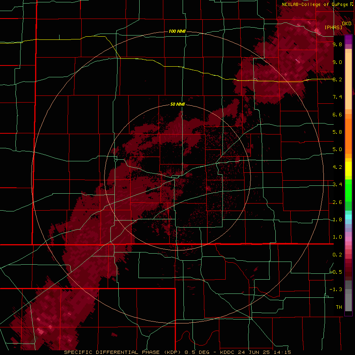355x355 pixels.
Task: Click the 1.0 legend value
Action: (337, 237)
